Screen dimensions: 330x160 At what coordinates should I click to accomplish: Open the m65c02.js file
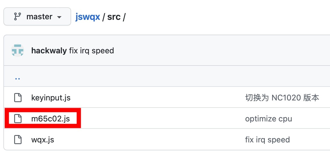pos(50,119)
